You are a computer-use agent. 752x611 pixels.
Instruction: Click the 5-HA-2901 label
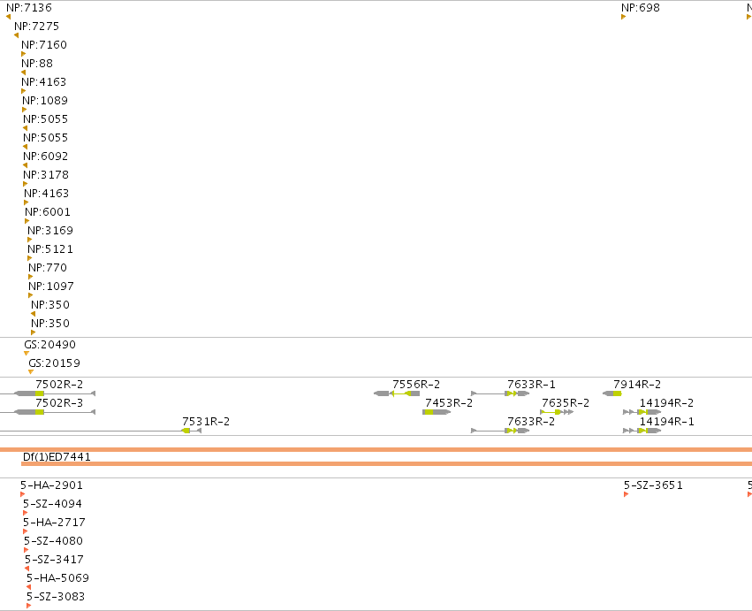point(51,485)
